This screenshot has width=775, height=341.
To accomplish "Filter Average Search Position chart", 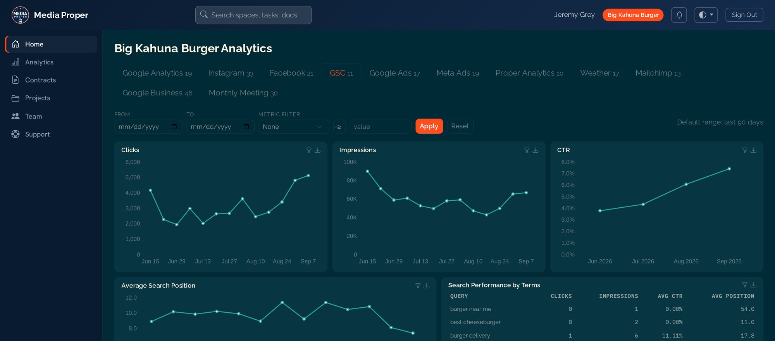I will point(418,286).
